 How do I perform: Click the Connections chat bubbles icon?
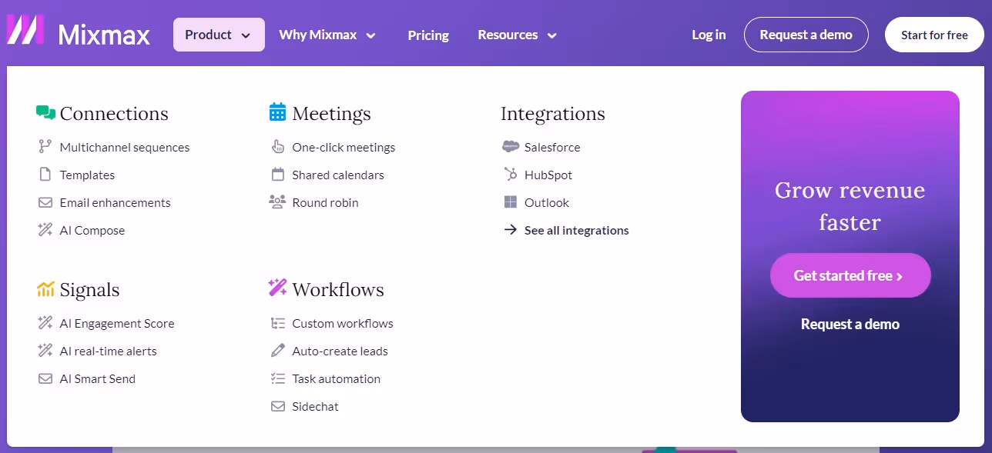pyautogui.click(x=45, y=112)
